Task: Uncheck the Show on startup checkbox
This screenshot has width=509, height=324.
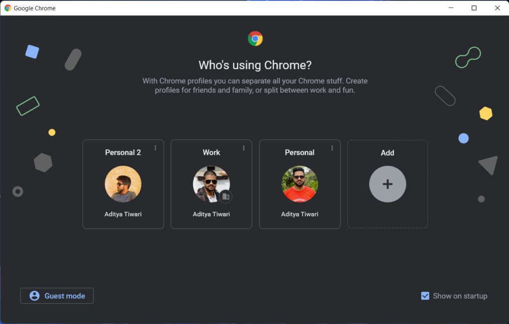Action: [x=425, y=296]
